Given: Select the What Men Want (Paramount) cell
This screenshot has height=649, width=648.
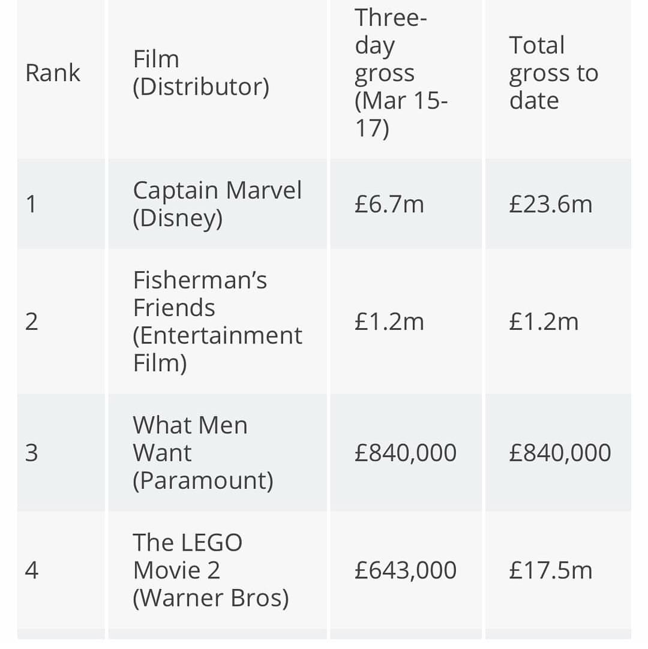Looking at the screenshot, I should 203,453.
